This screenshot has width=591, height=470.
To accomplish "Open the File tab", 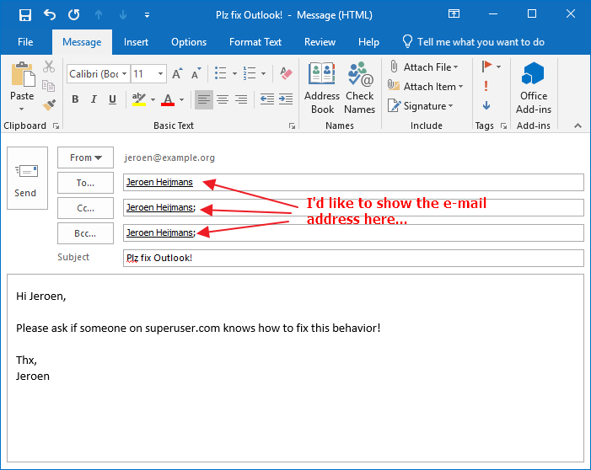I will (25, 42).
